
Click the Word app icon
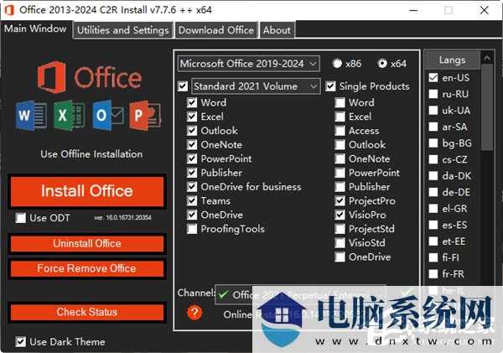(31, 115)
